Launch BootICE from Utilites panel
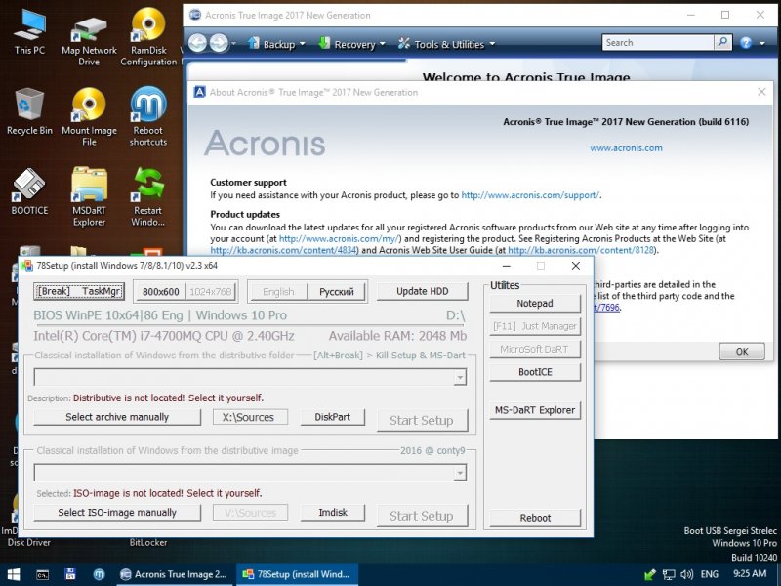 click(535, 372)
